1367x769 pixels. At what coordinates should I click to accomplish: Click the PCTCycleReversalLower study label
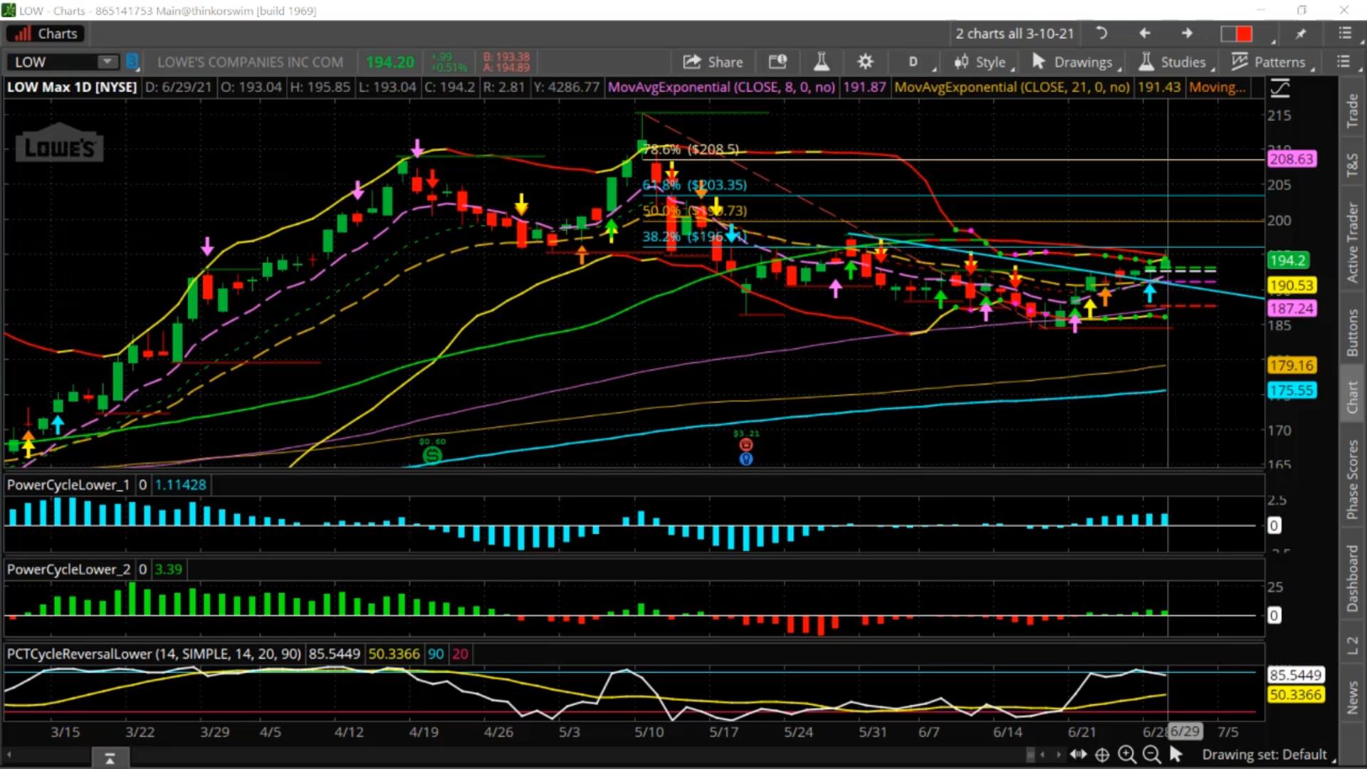pos(154,654)
